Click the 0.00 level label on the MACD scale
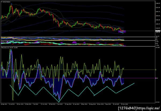Viewport: 161px width, 111px height. pos(157,78)
